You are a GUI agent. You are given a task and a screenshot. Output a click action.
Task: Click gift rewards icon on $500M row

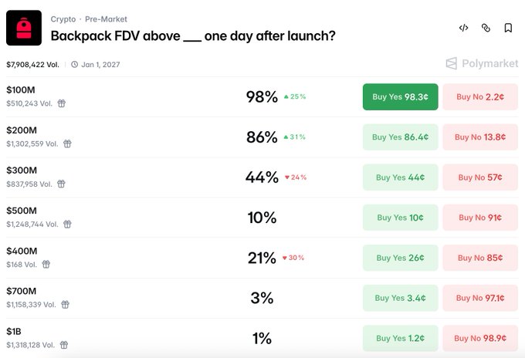tap(67, 224)
